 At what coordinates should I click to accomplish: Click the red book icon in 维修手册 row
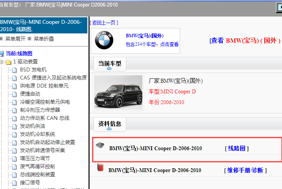[100, 167]
